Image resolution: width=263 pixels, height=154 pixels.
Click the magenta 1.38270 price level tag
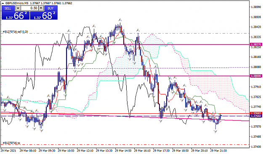point(256,44)
